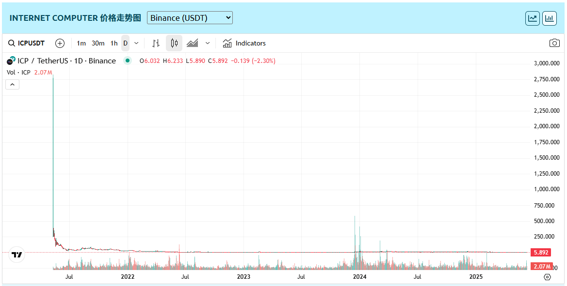The image size is (567, 286).
Task: Click the TradingView logo on chart
Action: [x=17, y=255]
